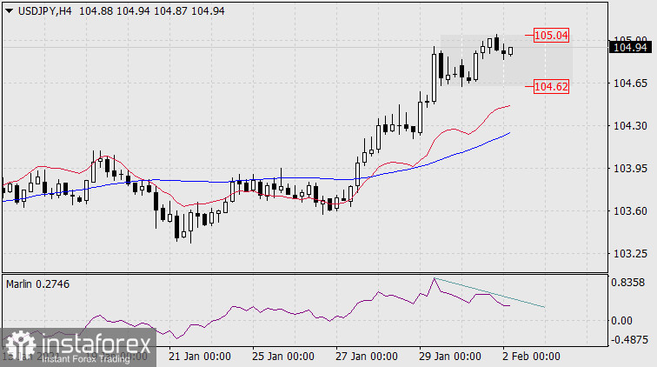The image size is (657, 367).
Task: Select the 105.04 resistance level label
Action: point(551,36)
